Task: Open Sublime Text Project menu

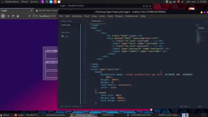Action: (119, 16)
